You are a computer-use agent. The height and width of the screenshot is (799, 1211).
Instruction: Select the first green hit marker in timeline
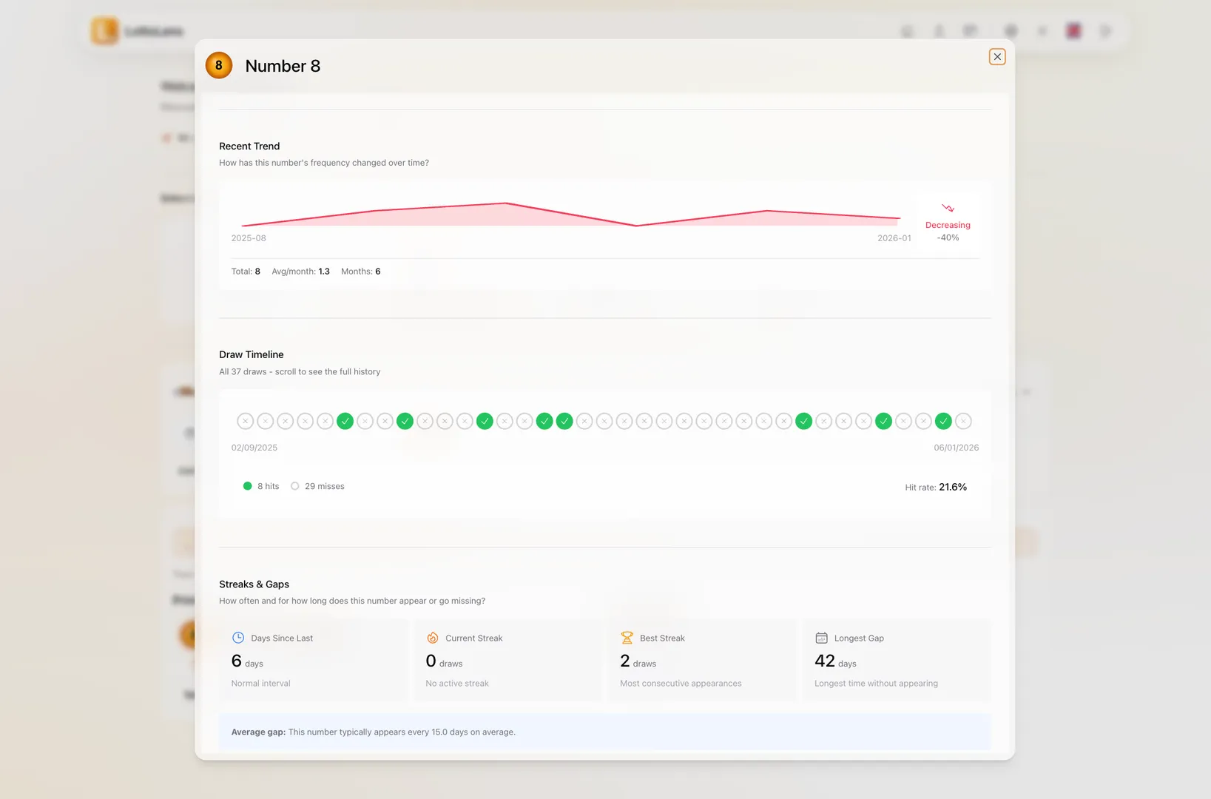tap(345, 421)
